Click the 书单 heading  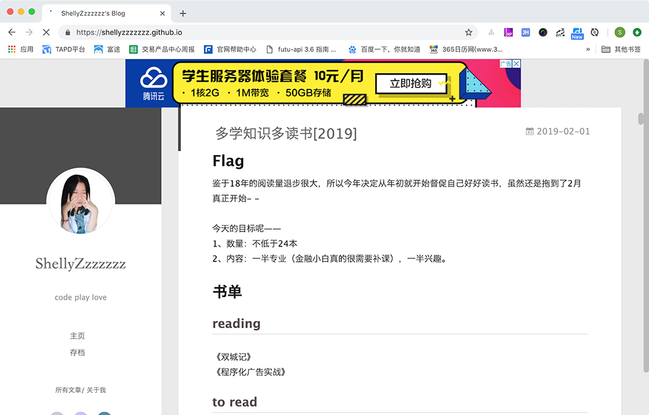tap(227, 292)
